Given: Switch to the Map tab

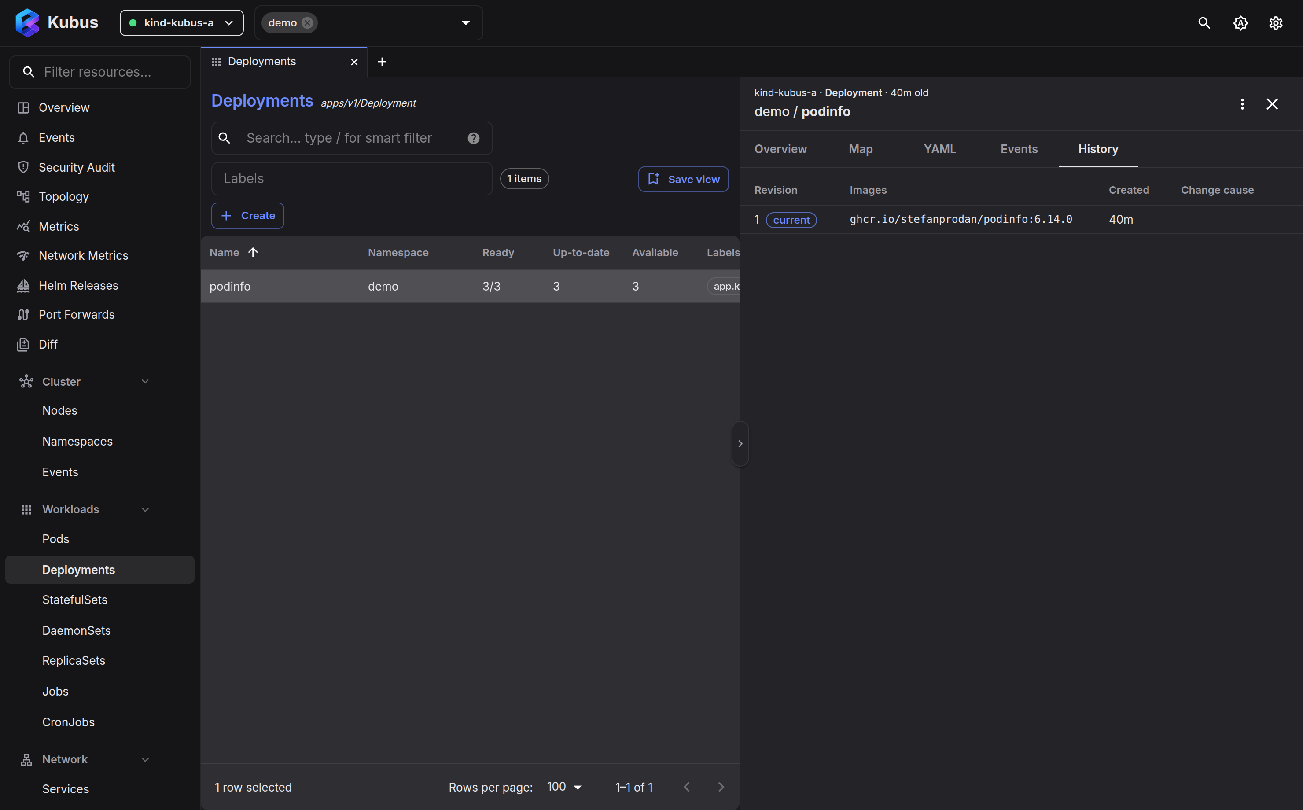Looking at the screenshot, I should pyautogui.click(x=861, y=149).
